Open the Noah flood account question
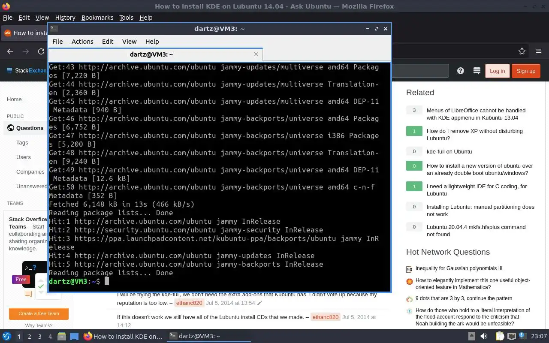This screenshot has width=549, height=343. 473,317
